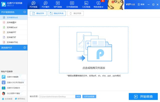Close the application window

coord(157,4)
